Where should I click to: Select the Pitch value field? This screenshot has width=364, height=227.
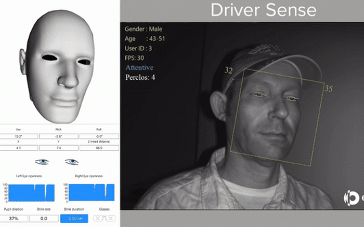pyautogui.click(x=58, y=136)
